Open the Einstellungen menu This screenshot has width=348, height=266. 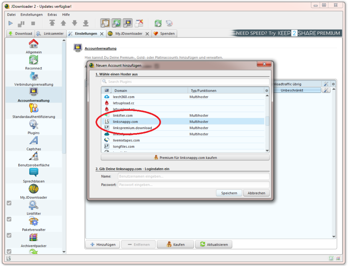click(32, 15)
